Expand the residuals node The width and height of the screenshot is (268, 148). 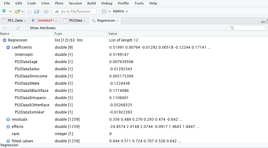coord(8,119)
